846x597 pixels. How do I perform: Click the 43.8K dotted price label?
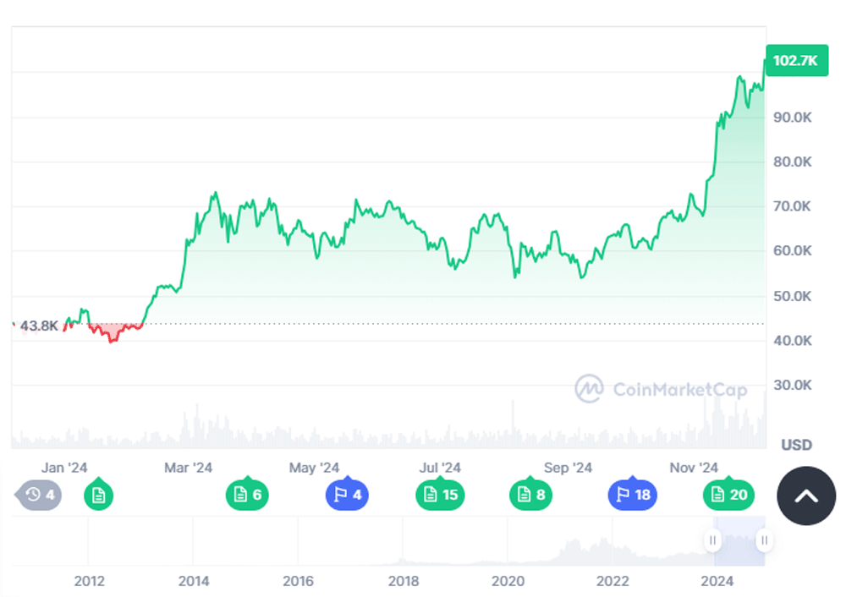[40, 324]
